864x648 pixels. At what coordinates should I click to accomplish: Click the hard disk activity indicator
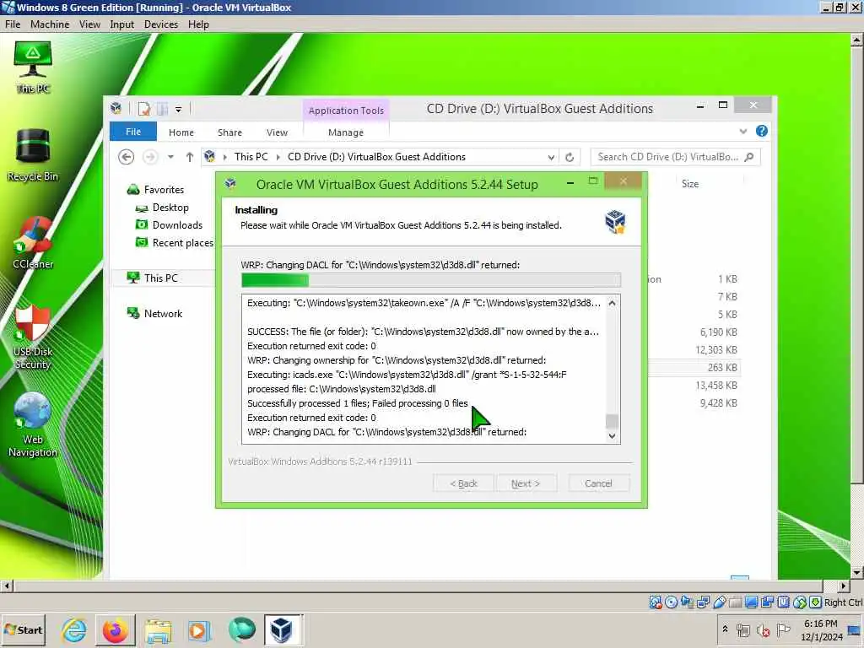(655, 602)
